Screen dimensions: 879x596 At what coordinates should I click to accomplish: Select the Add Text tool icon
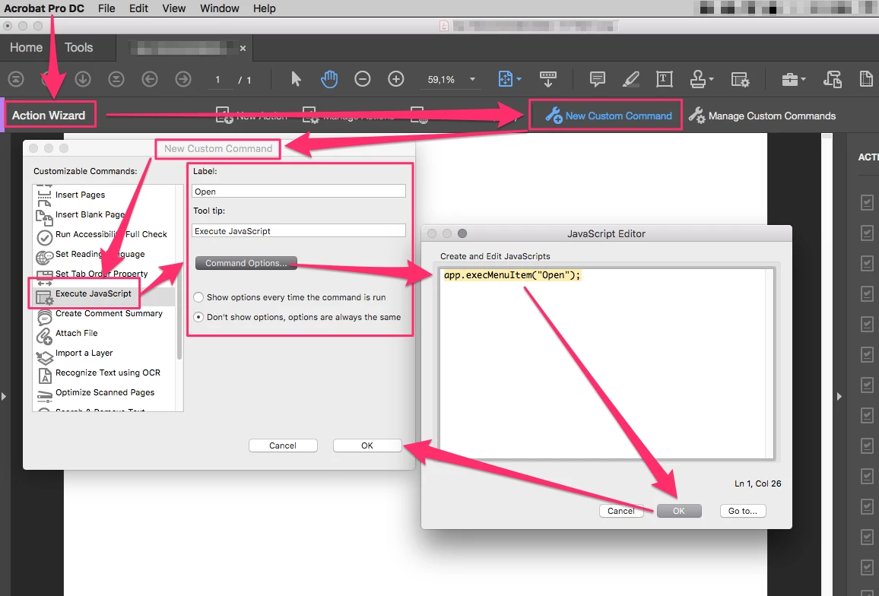click(x=665, y=79)
